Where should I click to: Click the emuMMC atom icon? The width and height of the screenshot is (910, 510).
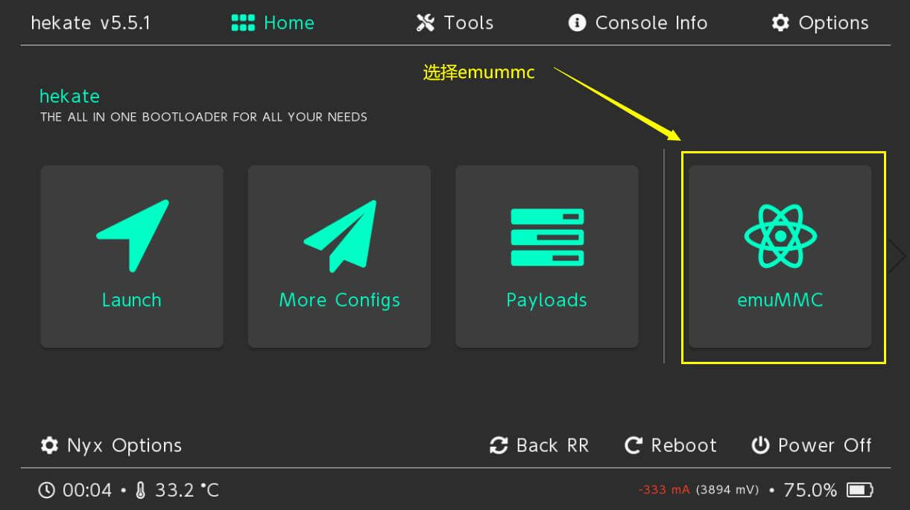coord(780,237)
